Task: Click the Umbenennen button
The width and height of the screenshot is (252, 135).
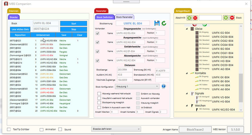Action: (43, 35)
